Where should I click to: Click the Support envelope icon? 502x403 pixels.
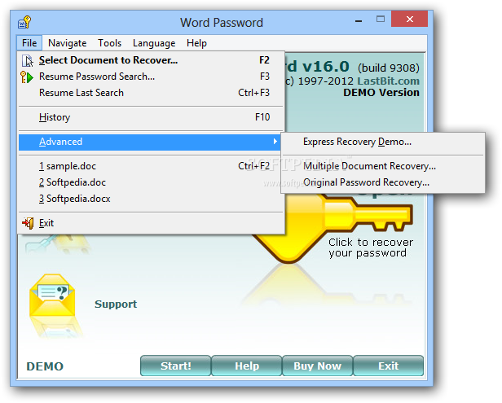(x=52, y=296)
